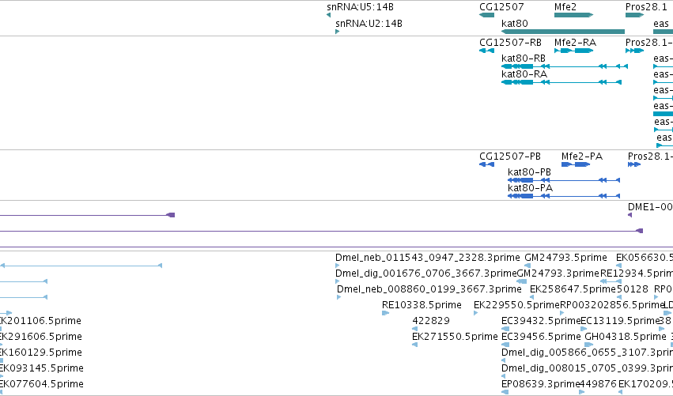Select the purple block ending the upper purple line

(171, 215)
